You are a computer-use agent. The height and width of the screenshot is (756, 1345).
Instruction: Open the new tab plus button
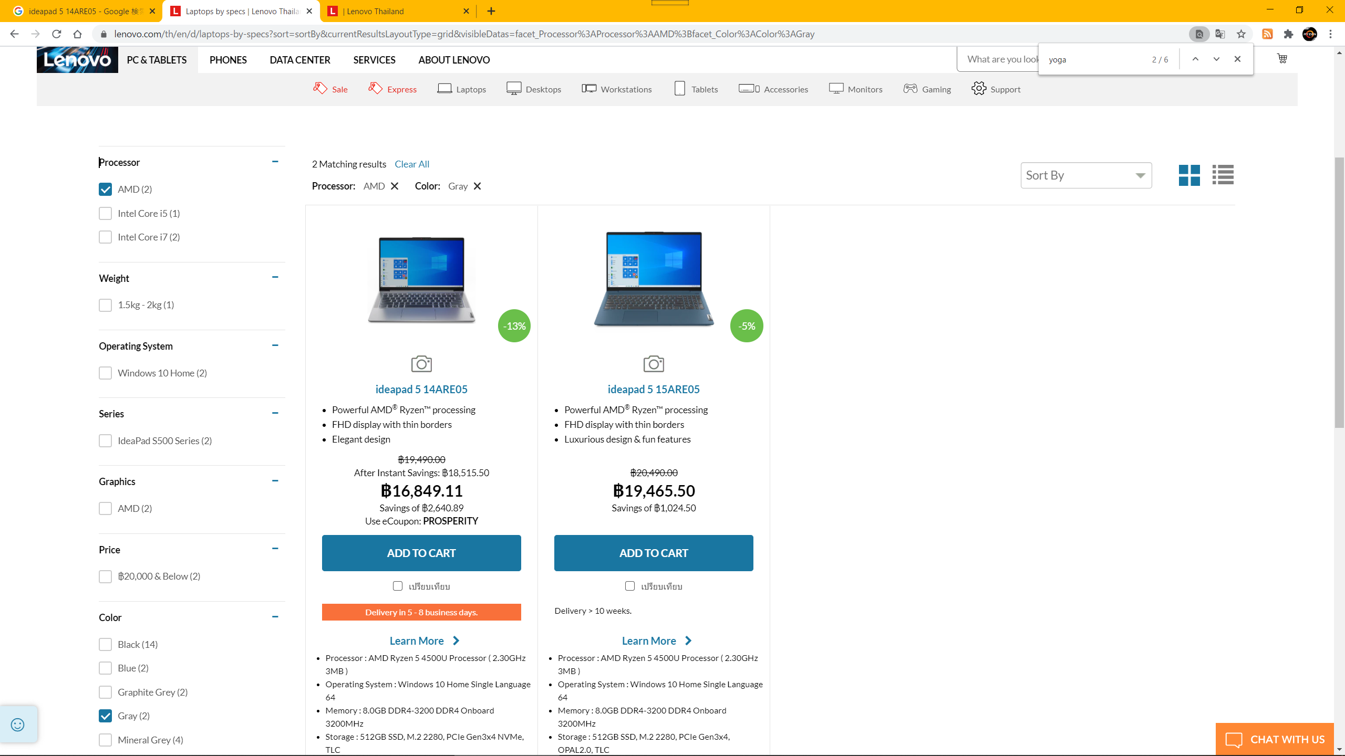click(x=491, y=11)
